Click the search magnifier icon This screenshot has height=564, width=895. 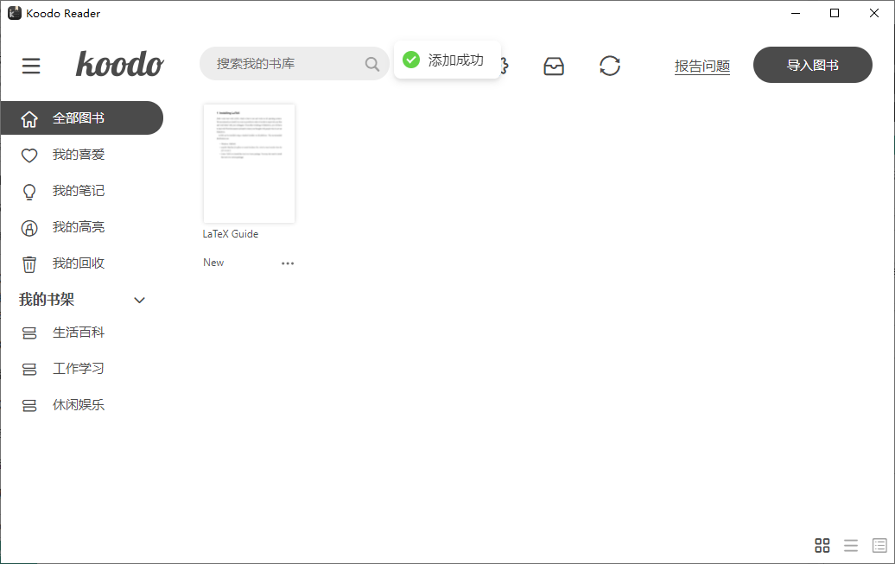372,64
